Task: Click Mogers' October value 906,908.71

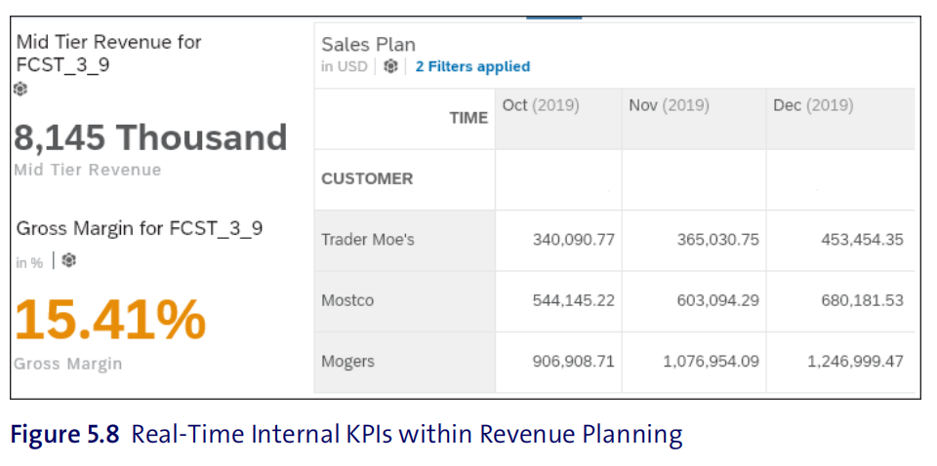Action: [x=573, y=362]
